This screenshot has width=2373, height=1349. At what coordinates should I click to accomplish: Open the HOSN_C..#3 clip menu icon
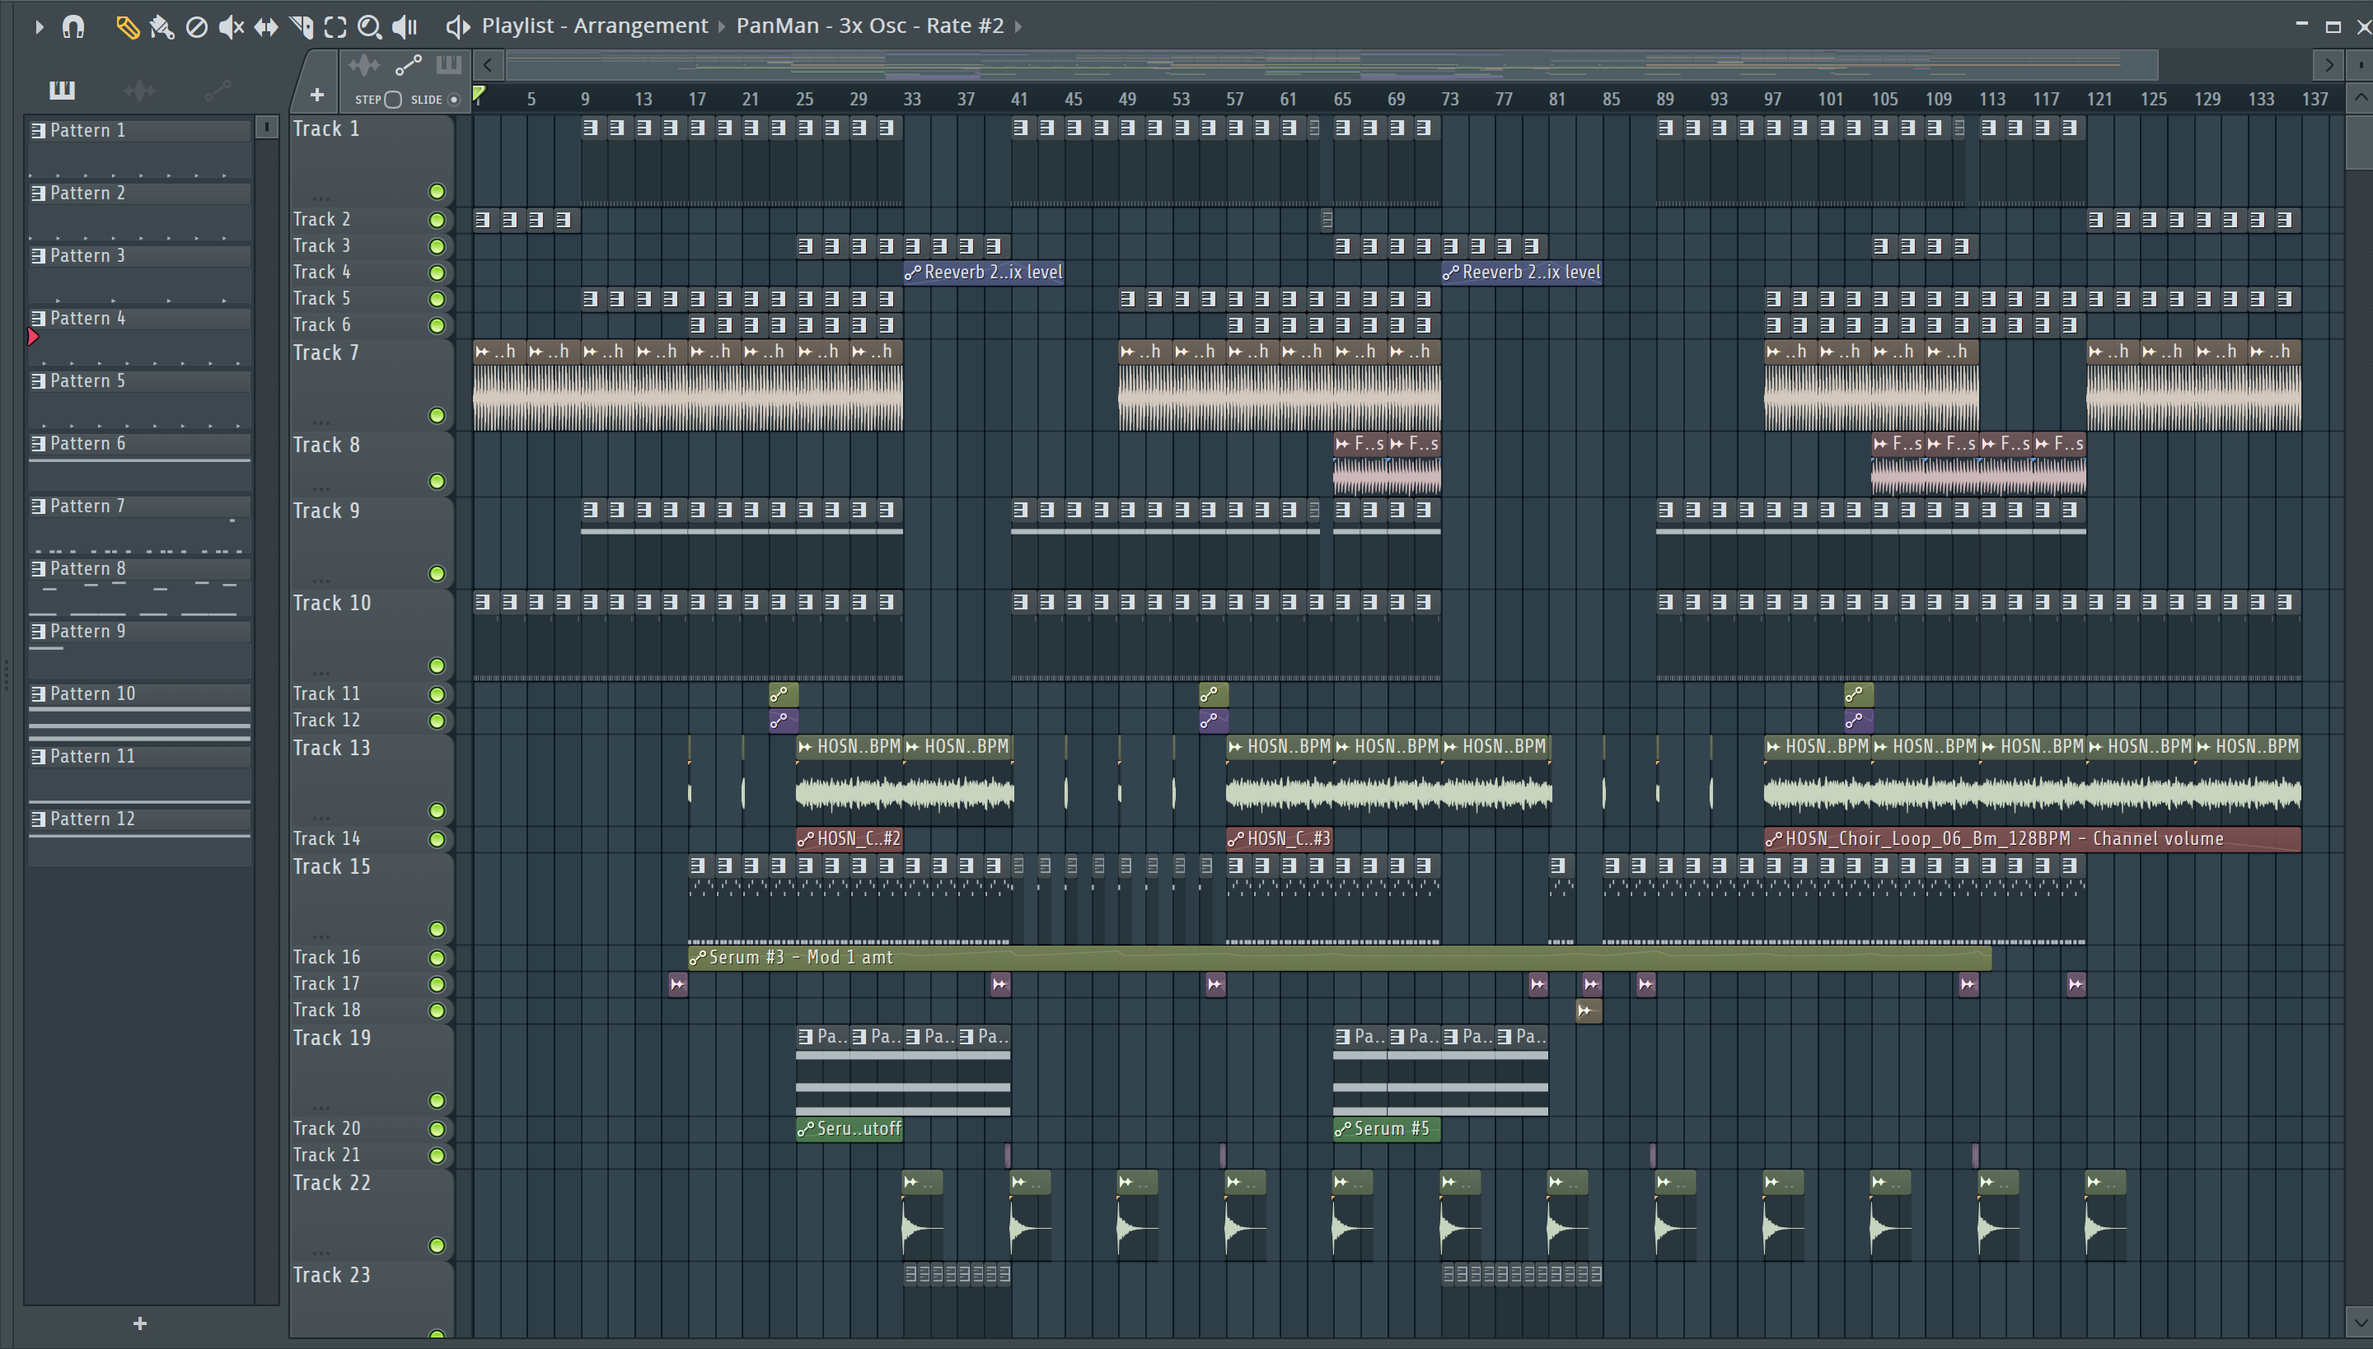(1236, 839)
